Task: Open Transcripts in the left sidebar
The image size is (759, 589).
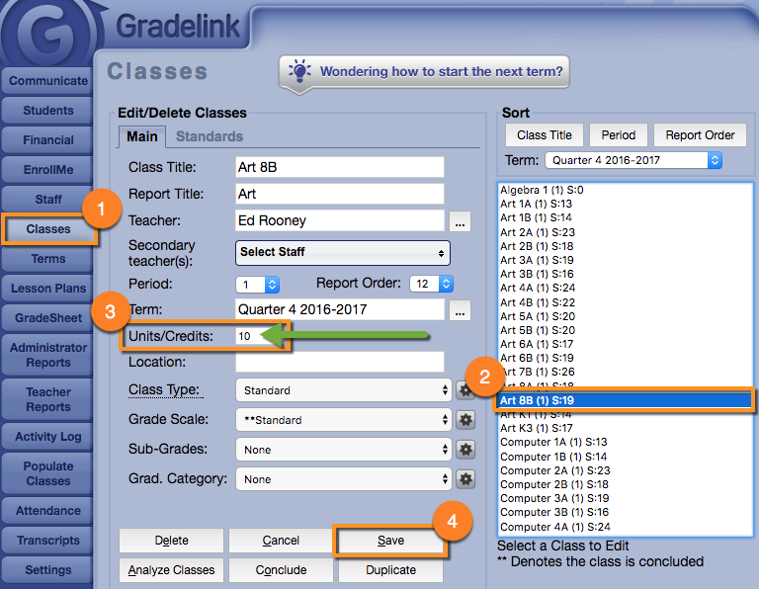Action: pos(47,541)
